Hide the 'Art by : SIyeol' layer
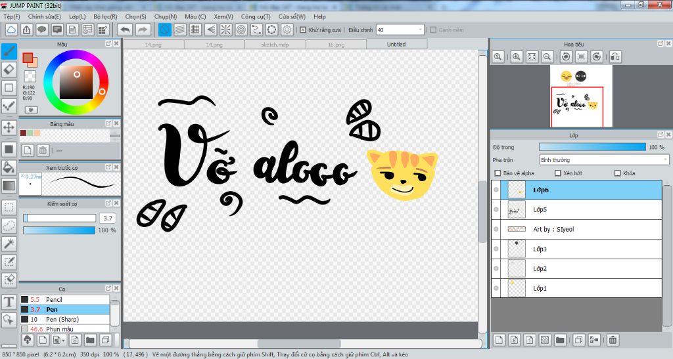Screen dimensions: 673x359 pos(496,229)
